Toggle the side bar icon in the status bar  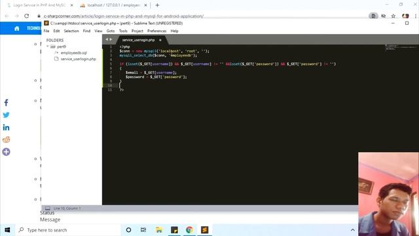48,208
